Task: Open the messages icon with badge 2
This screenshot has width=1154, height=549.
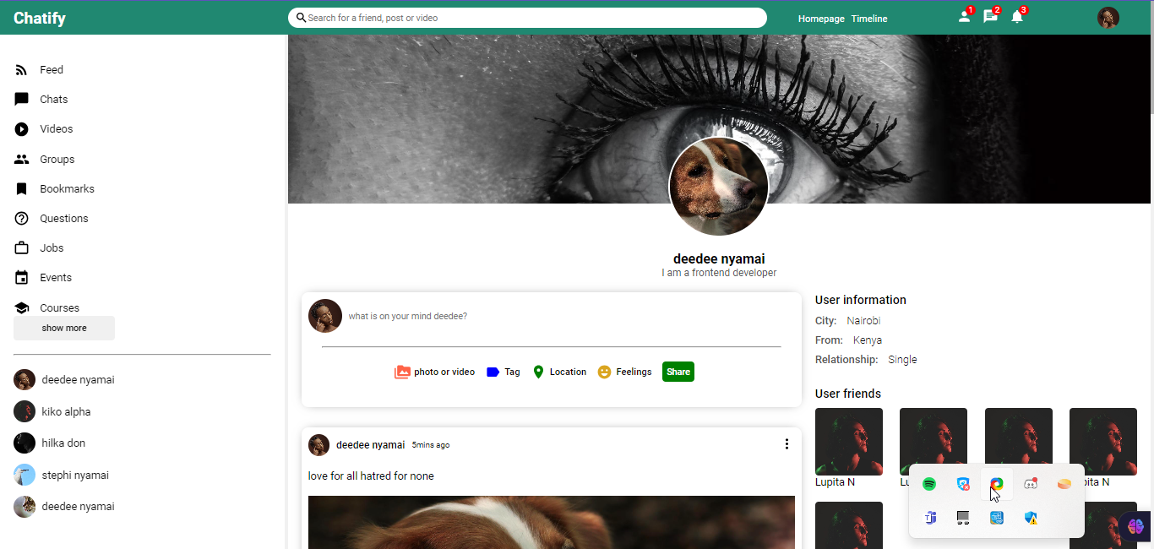Action: click(990, 17)
